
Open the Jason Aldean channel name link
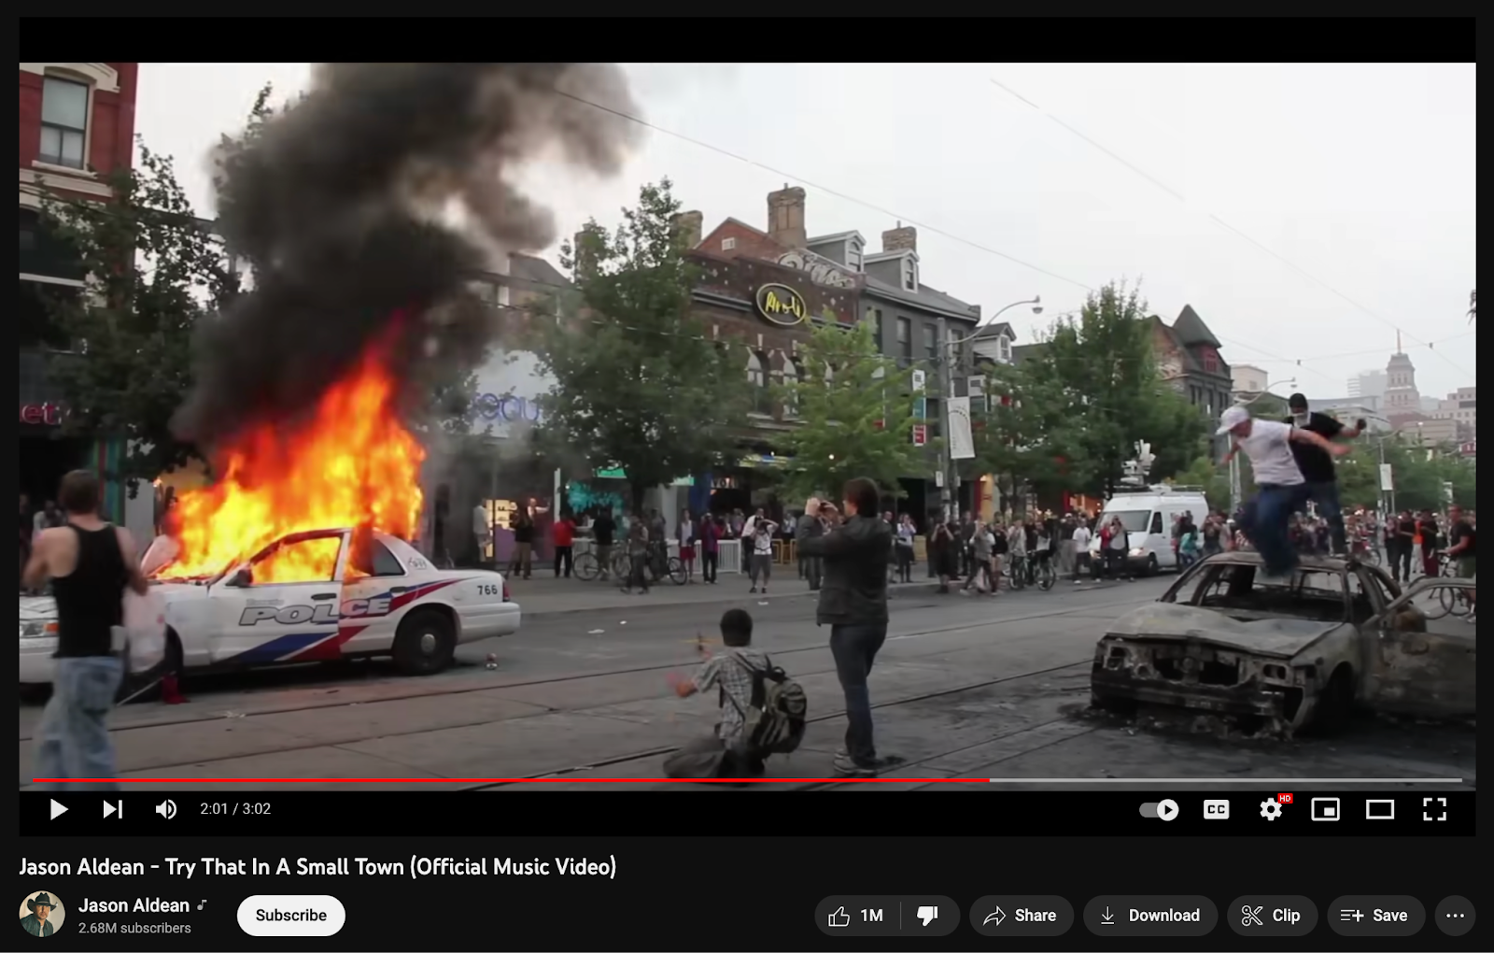coord(134,905)
